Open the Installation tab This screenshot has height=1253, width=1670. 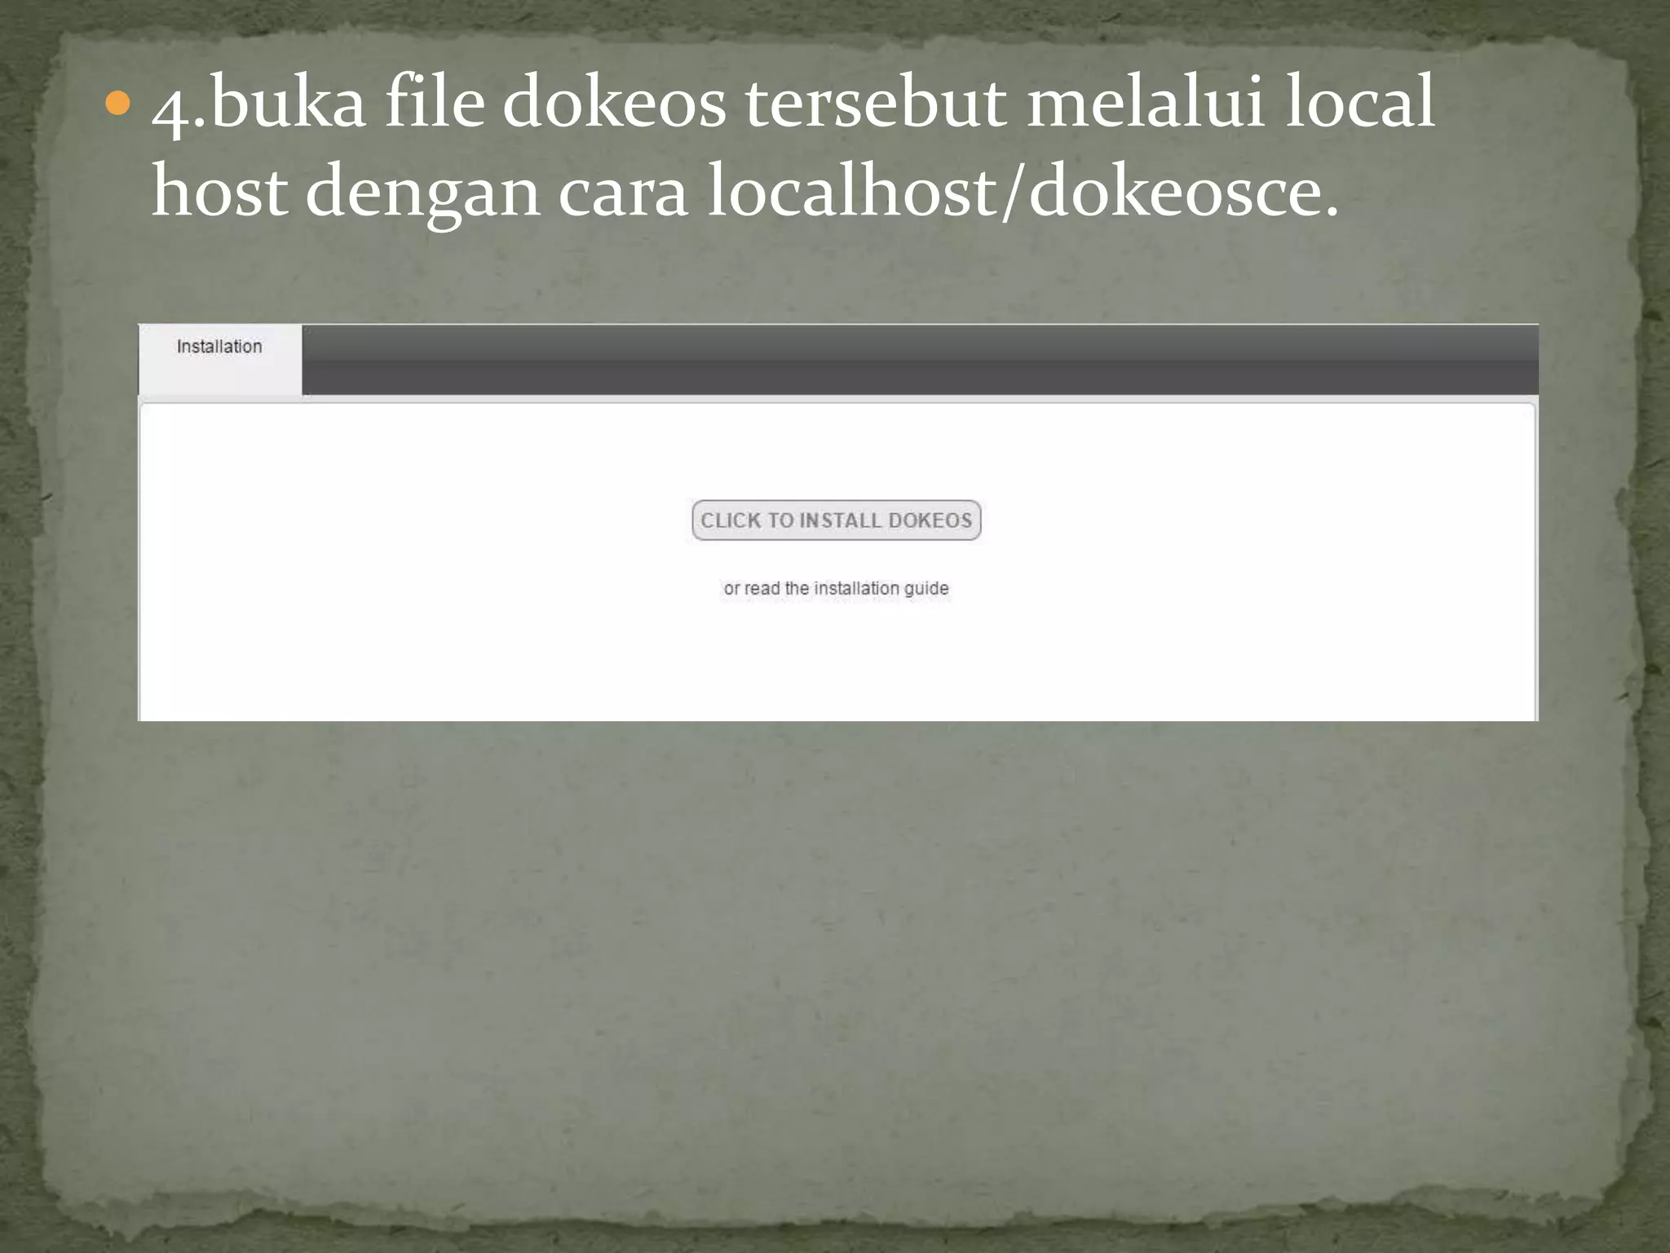click(x=220, y=359)
